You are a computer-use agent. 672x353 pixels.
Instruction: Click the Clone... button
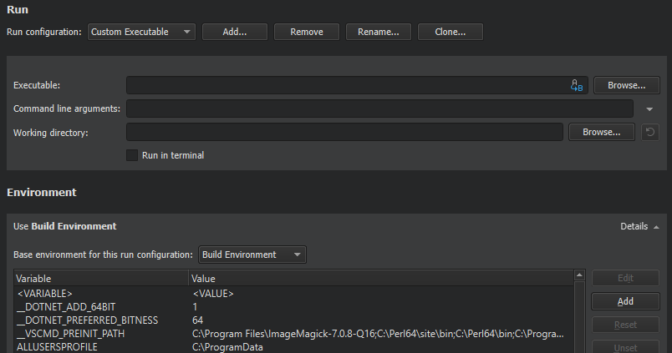pos(451,32)
